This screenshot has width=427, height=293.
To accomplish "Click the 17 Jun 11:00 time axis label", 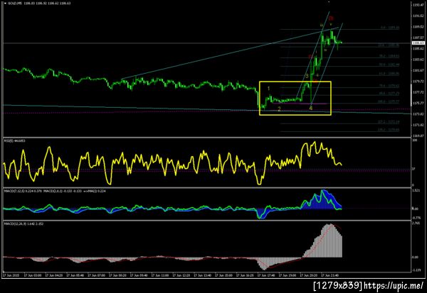I will tap(160, 275).
